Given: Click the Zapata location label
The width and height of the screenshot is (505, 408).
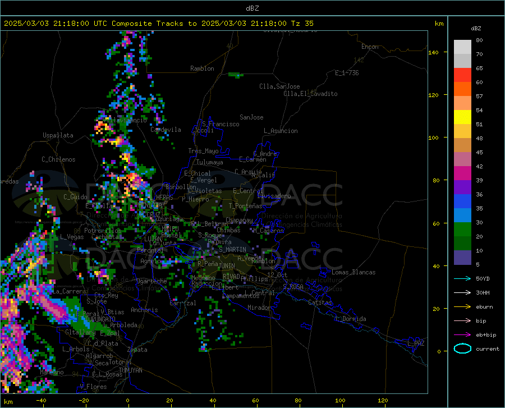Looking at the screenshot, I should (x=137, y=350).
